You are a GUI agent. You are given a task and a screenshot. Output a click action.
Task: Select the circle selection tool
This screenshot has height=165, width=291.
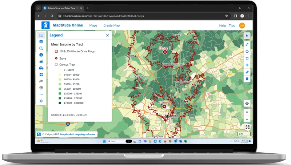[247, 52]
